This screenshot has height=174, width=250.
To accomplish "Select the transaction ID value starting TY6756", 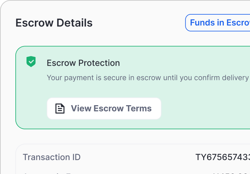I will coord(222,157).
